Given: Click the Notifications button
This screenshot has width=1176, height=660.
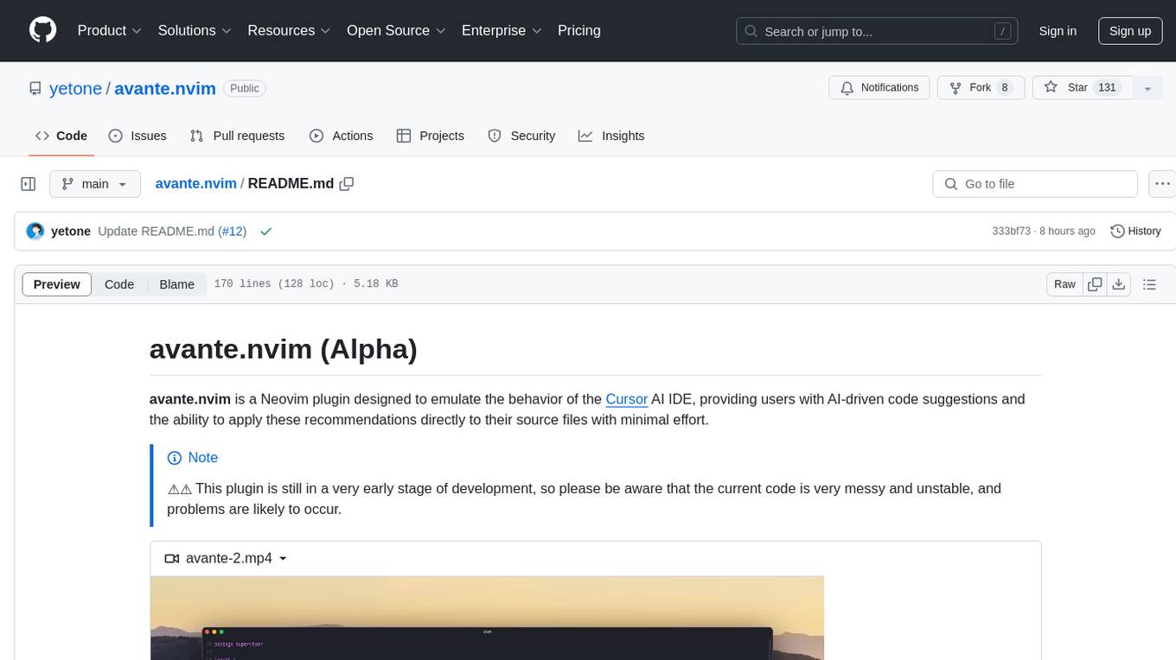Looking at the screenshot, I should tap(879, 87).
